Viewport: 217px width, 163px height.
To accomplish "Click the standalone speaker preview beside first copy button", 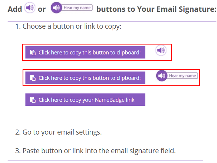I will coord(161,50).
